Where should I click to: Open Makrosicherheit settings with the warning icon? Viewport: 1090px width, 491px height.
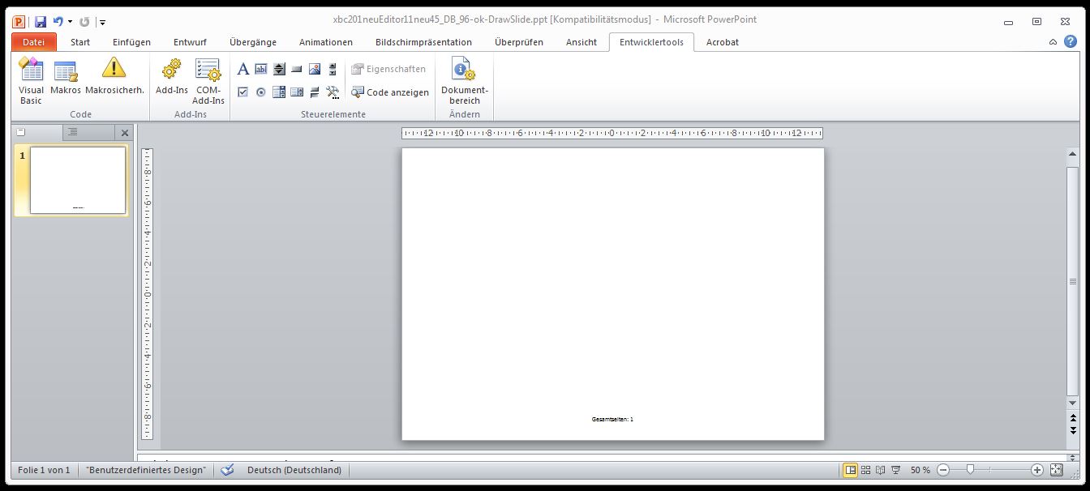point(114,81)
